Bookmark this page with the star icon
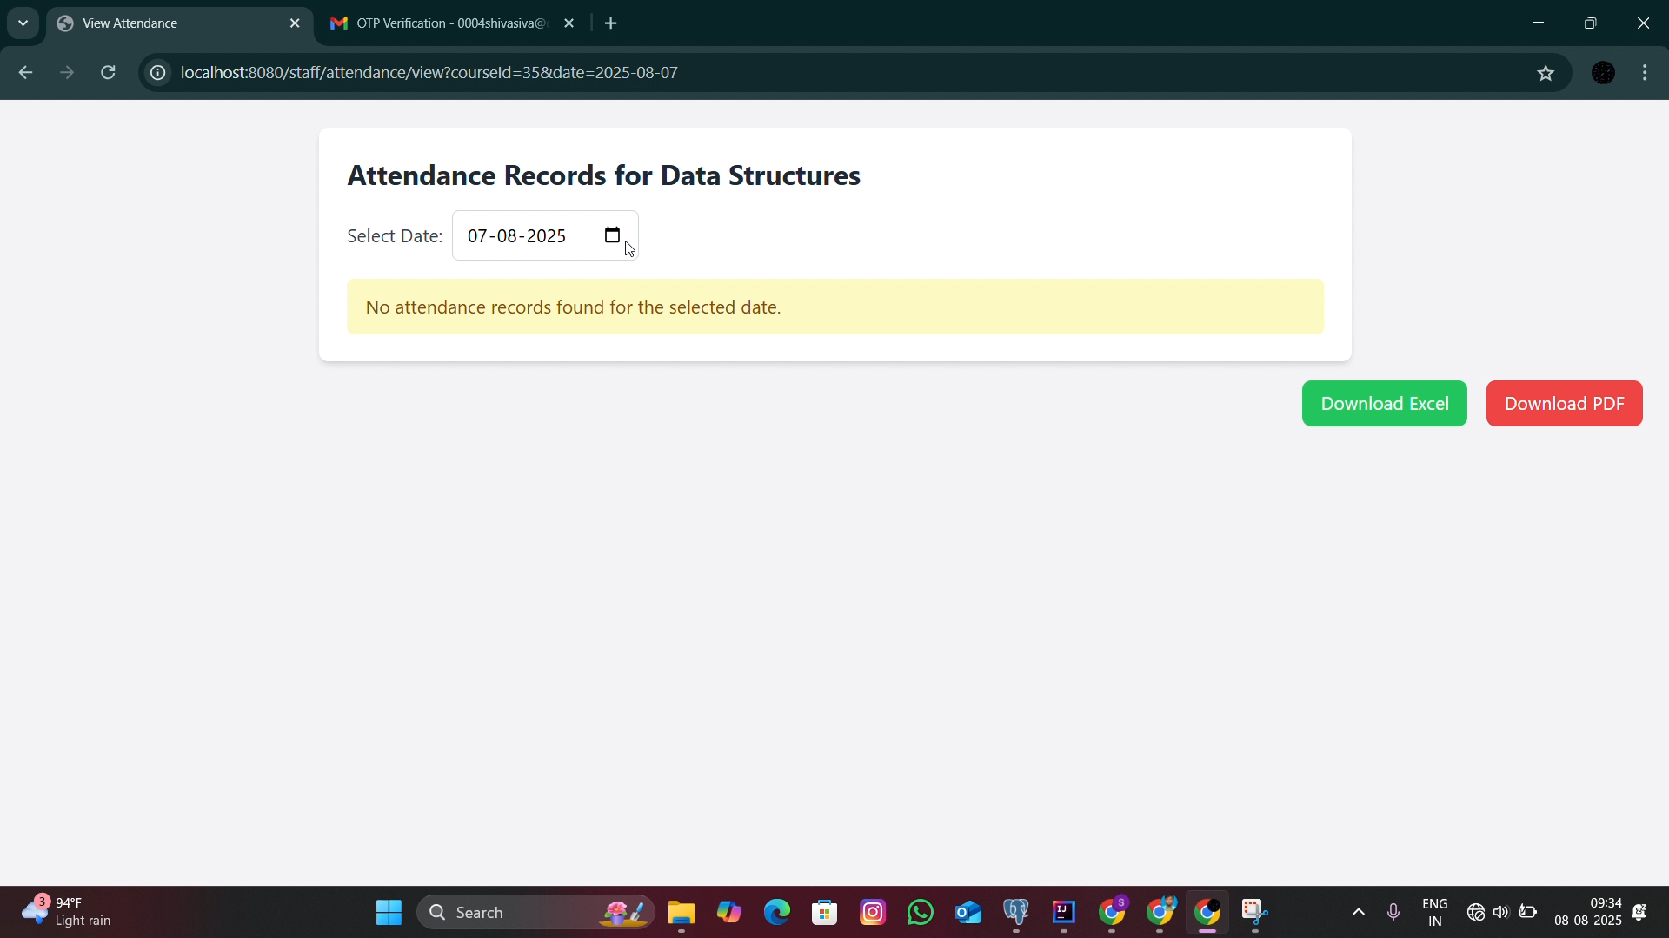The height and width of the screenshot is (938, 1669). click(x=1546, y=73)
